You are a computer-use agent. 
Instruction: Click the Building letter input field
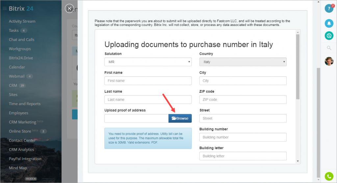(243, 156)
